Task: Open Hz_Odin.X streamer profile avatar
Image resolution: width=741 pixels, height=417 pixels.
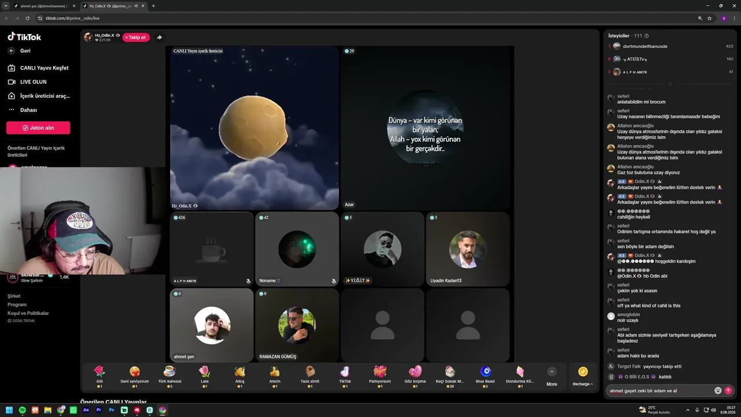Action: click(x=88, y=38)
